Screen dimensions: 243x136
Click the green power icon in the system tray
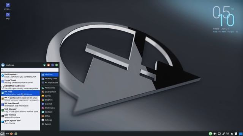point(210,134)
